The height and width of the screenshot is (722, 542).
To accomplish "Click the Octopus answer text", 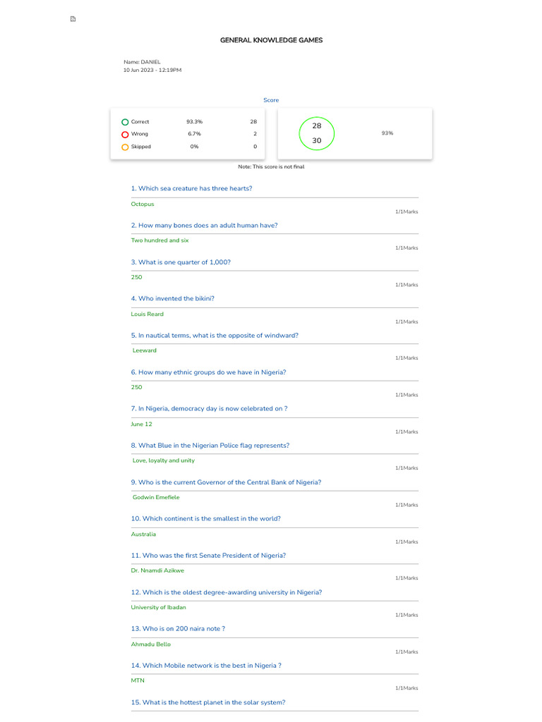I will pyautogui.click(x=143, y=204).
